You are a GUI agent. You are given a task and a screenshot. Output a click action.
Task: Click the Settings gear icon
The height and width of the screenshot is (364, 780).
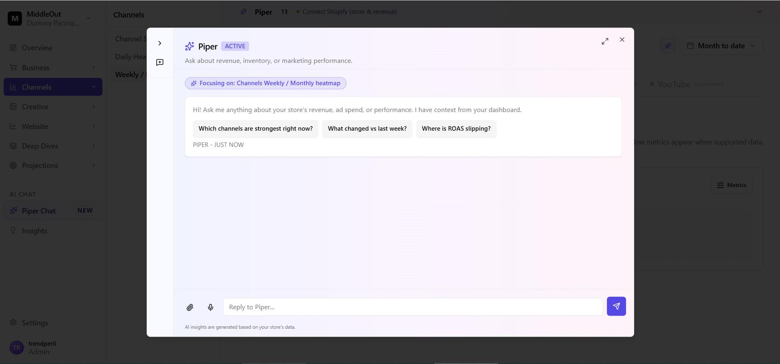click(13, 323)
